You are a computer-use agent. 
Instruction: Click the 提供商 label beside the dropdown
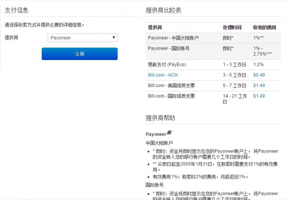tap(11, 38)
